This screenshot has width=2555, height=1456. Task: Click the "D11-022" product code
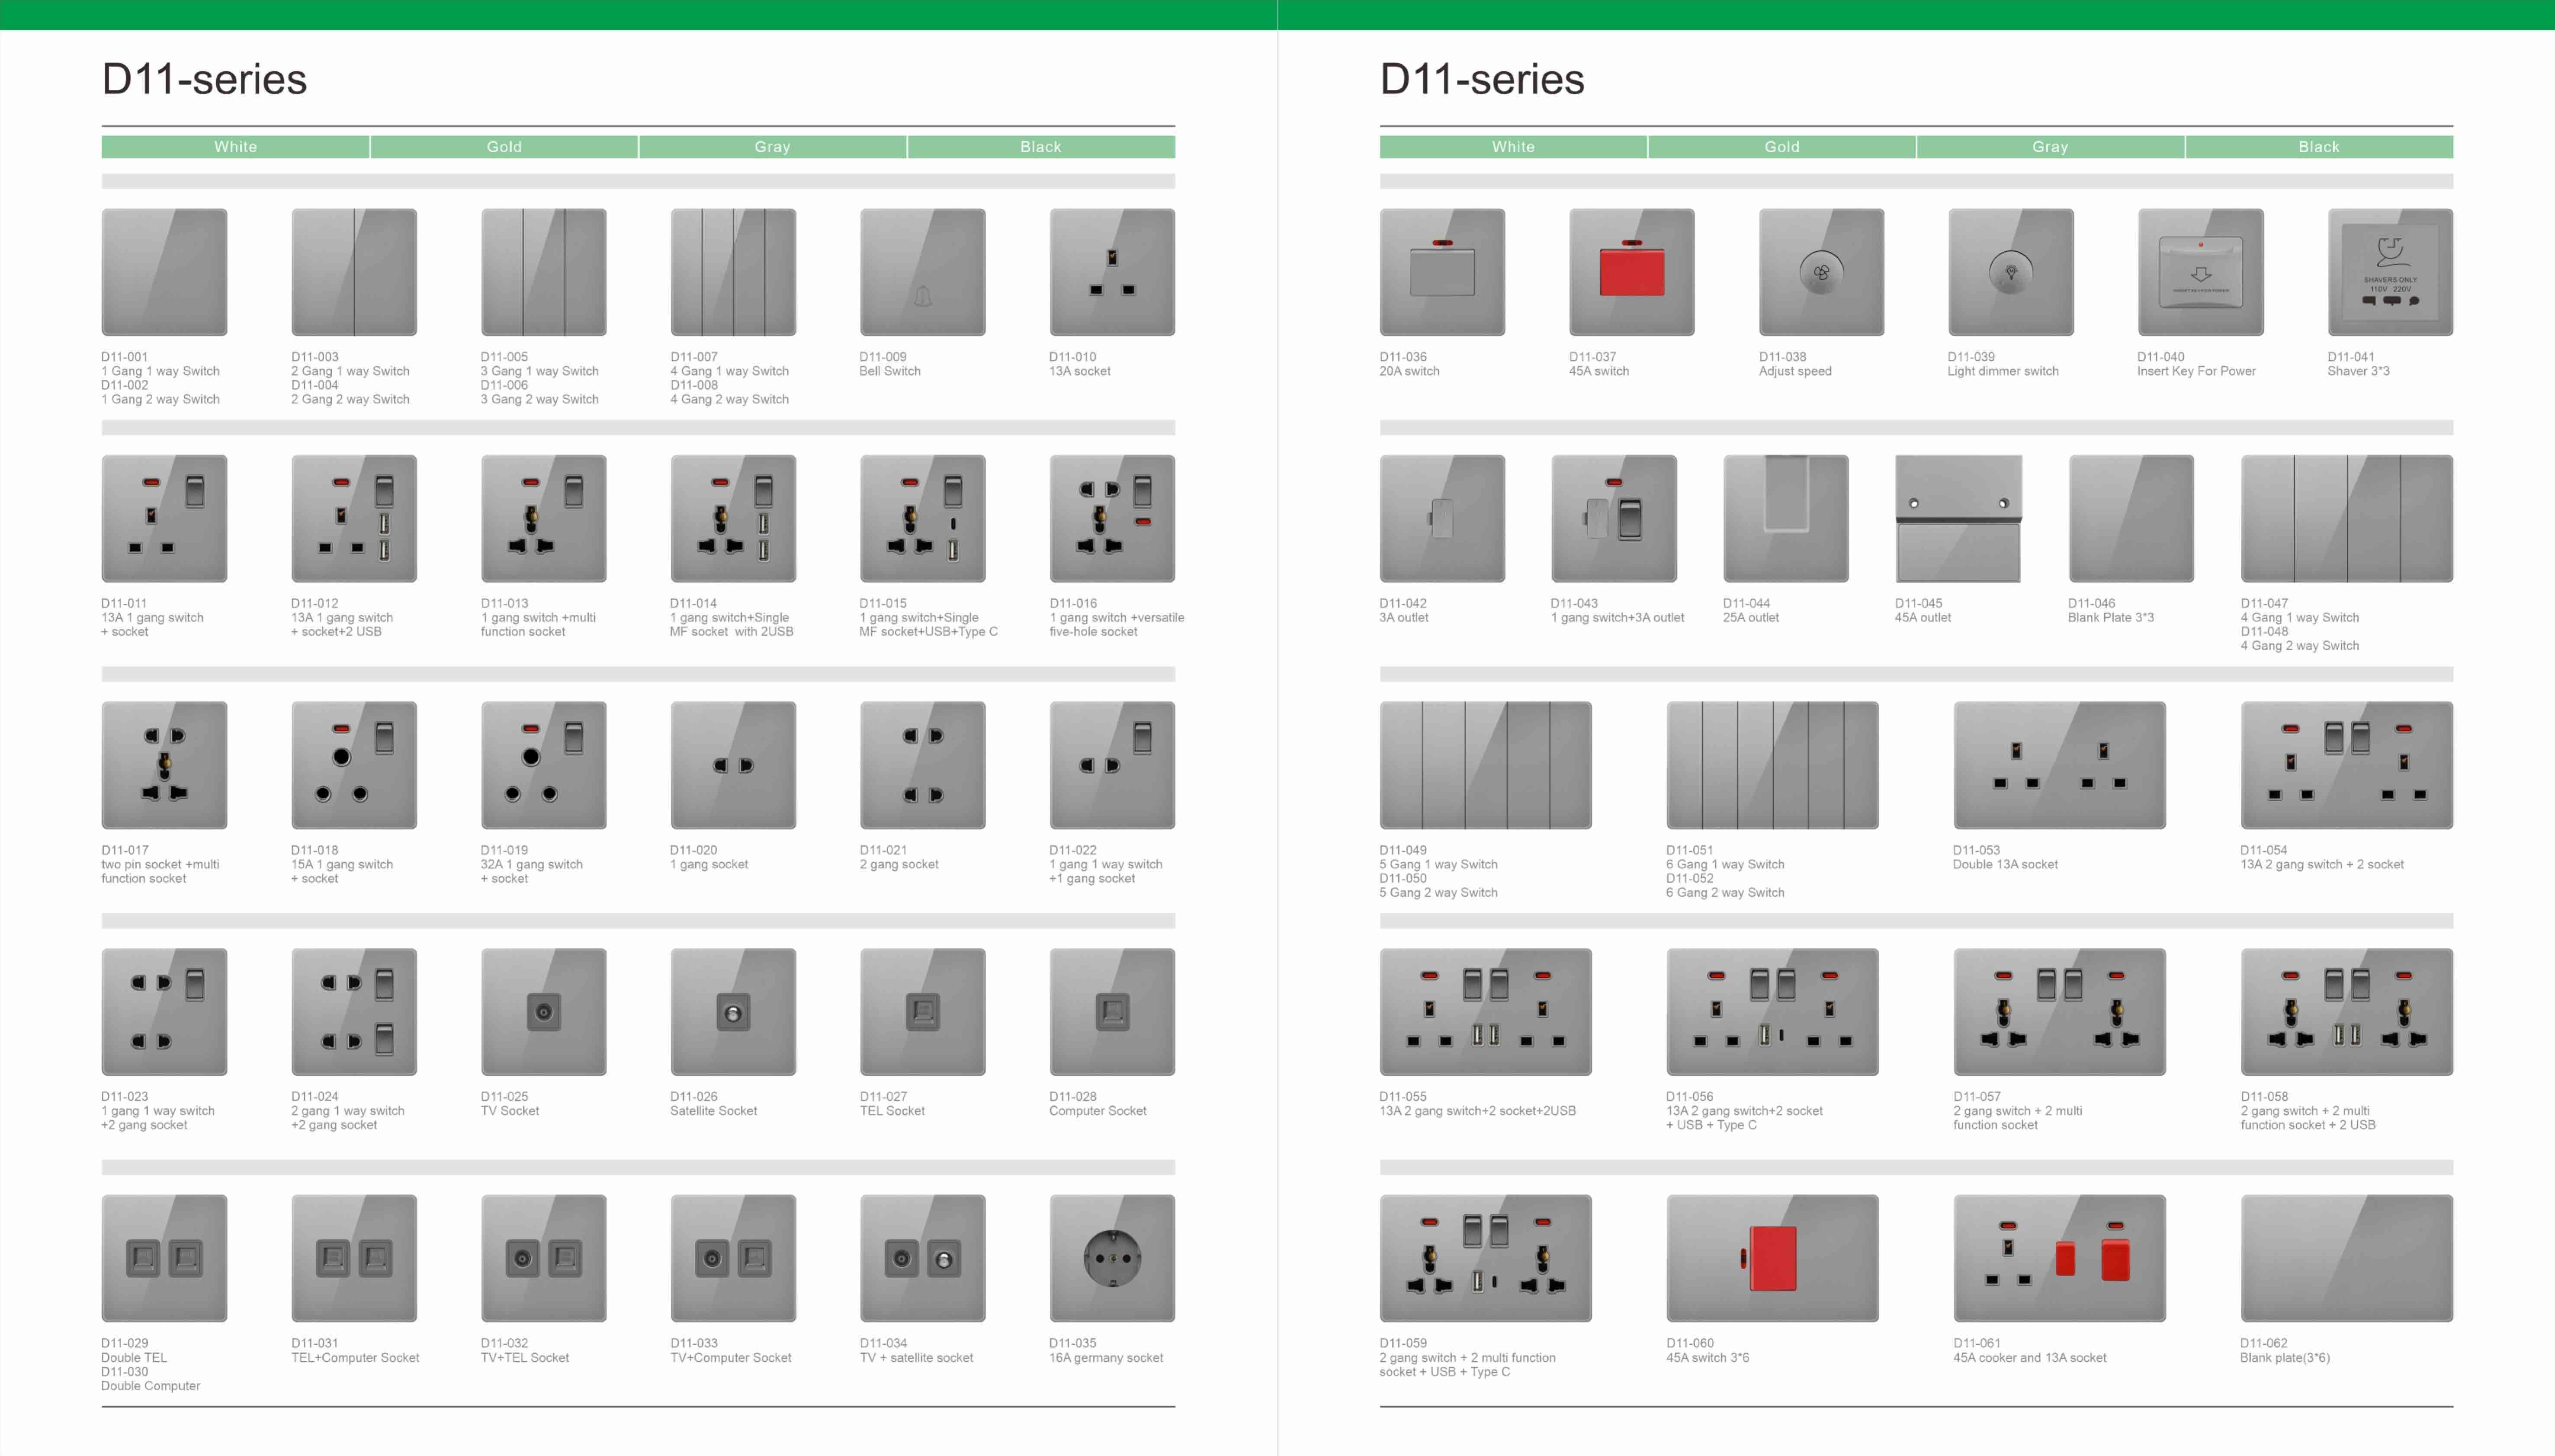(x=1073, y=850)
